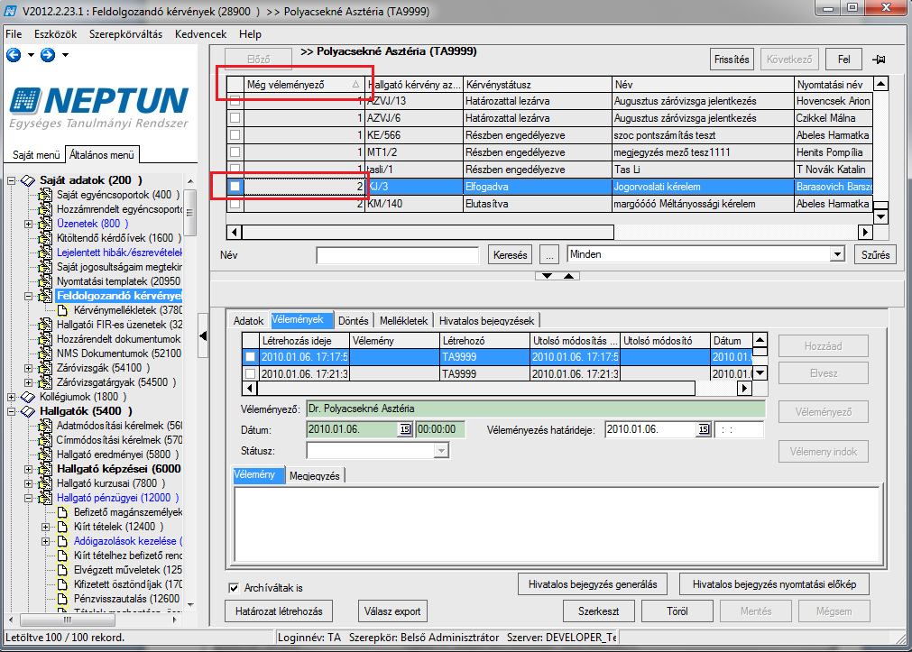This screenshot has width=912, height=652.
Task: Tick checkbox of opinion row 17:17:5
Action: coord(250,356)
